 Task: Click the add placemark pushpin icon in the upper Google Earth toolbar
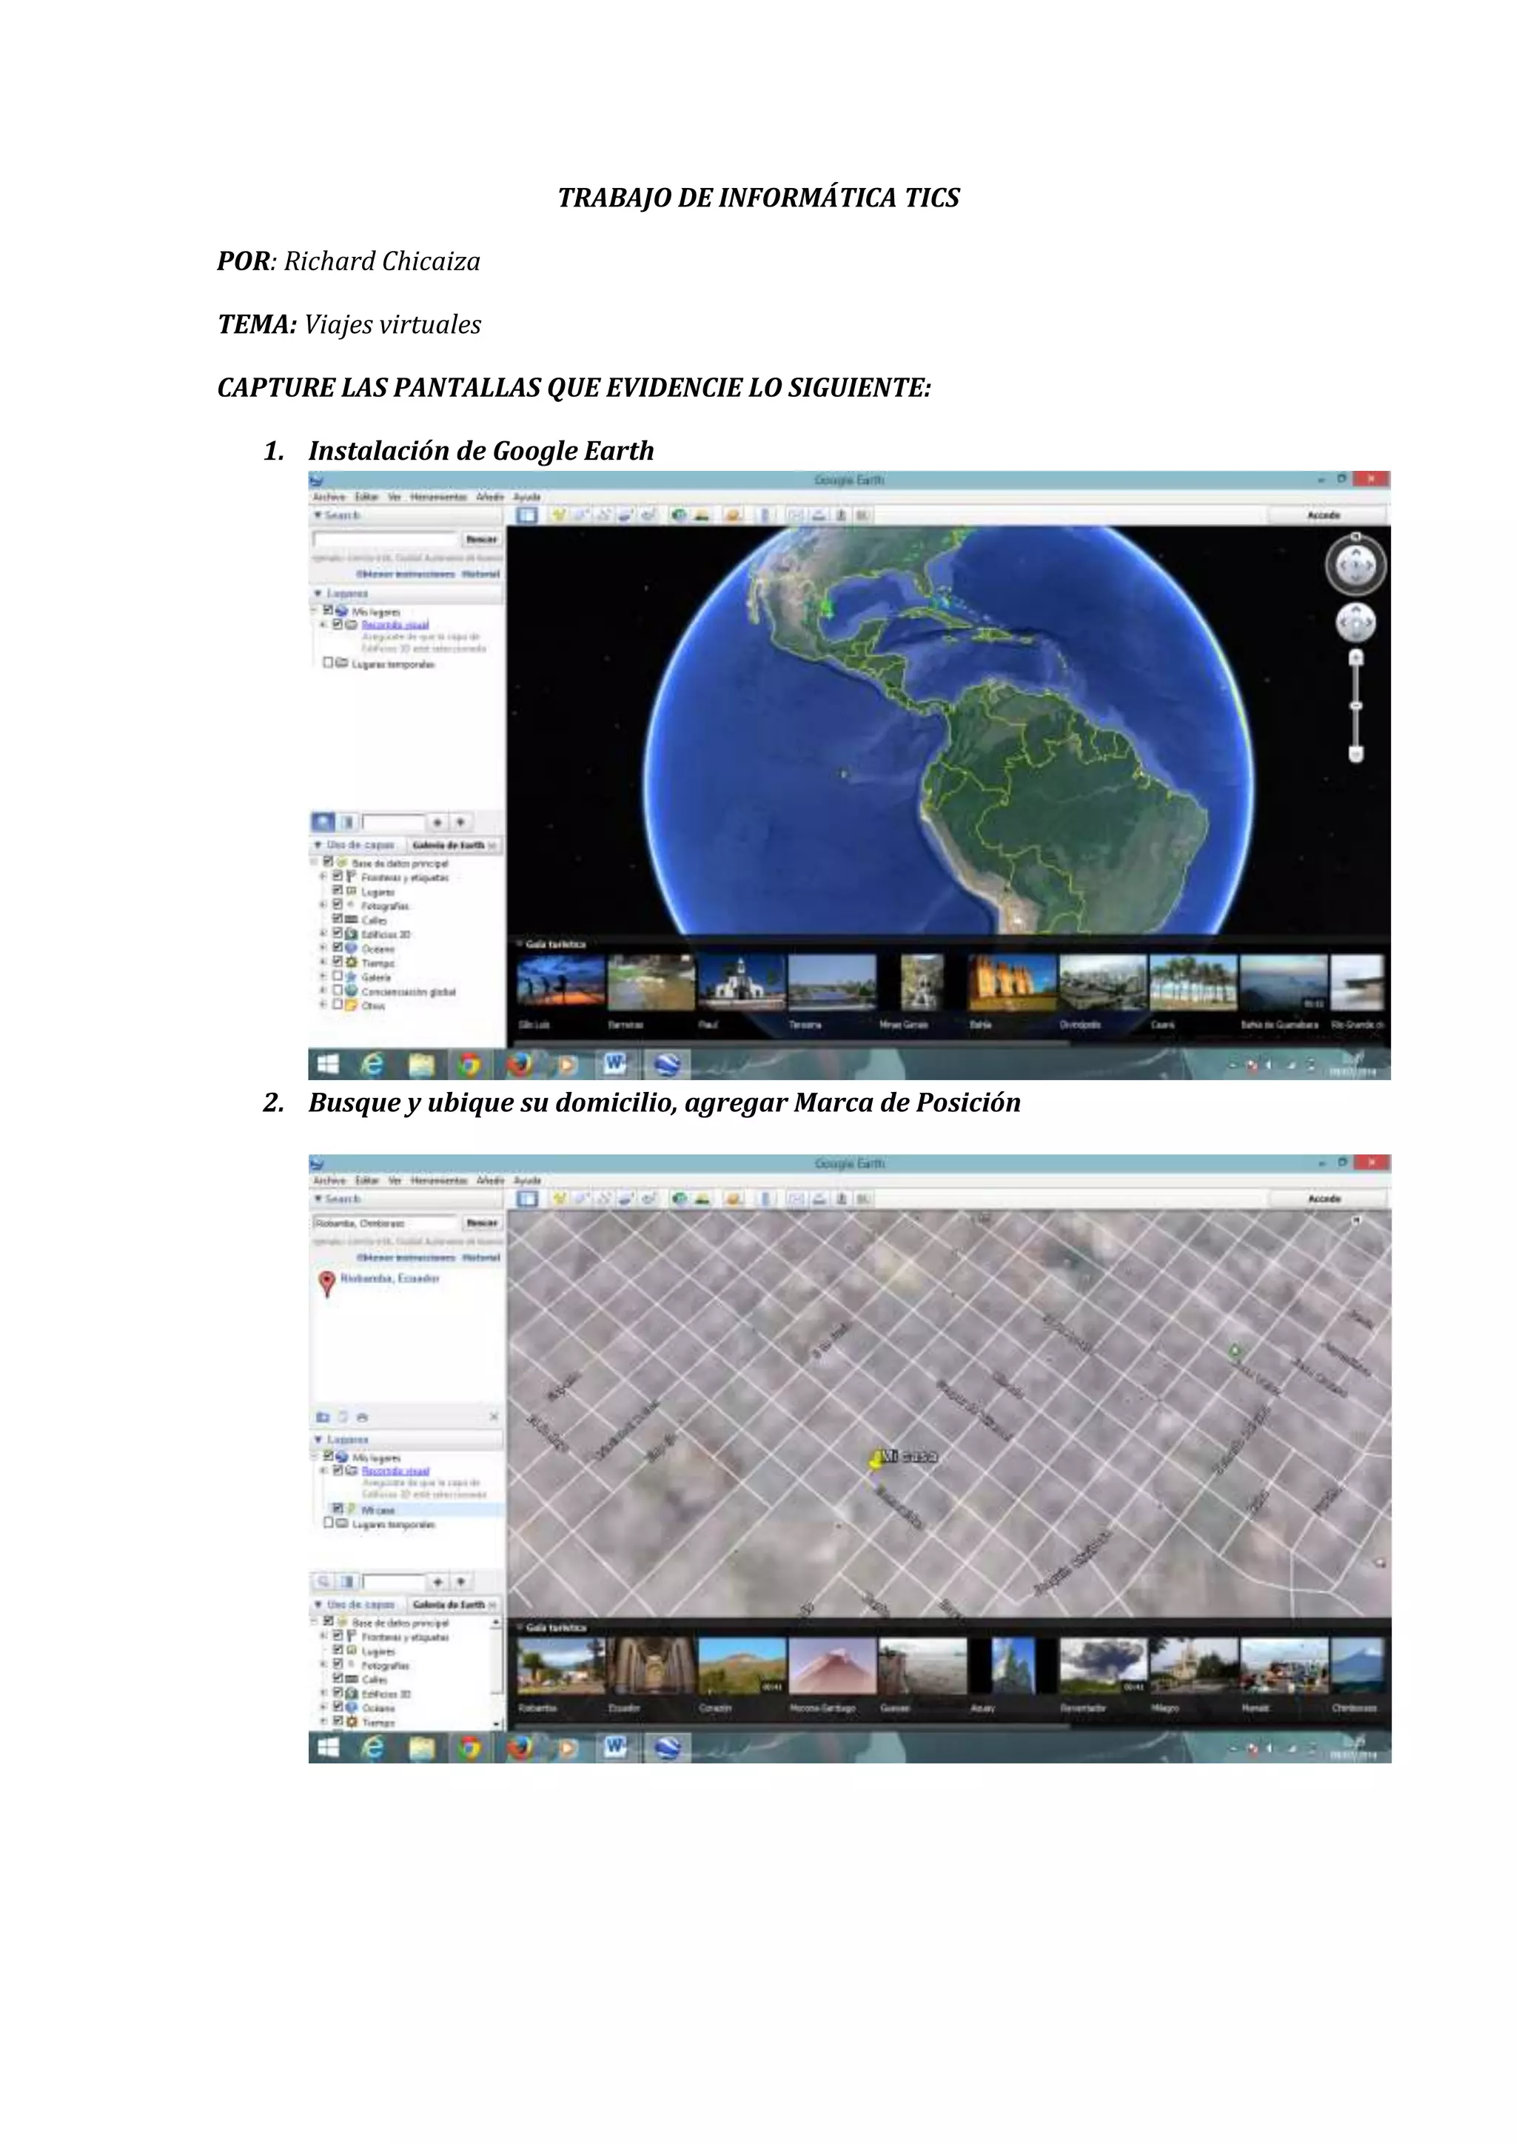559,515
